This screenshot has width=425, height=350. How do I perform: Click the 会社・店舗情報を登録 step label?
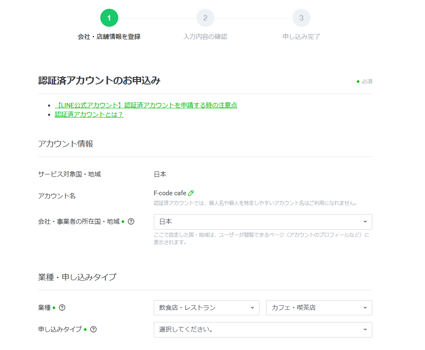[x=109, y=37]
